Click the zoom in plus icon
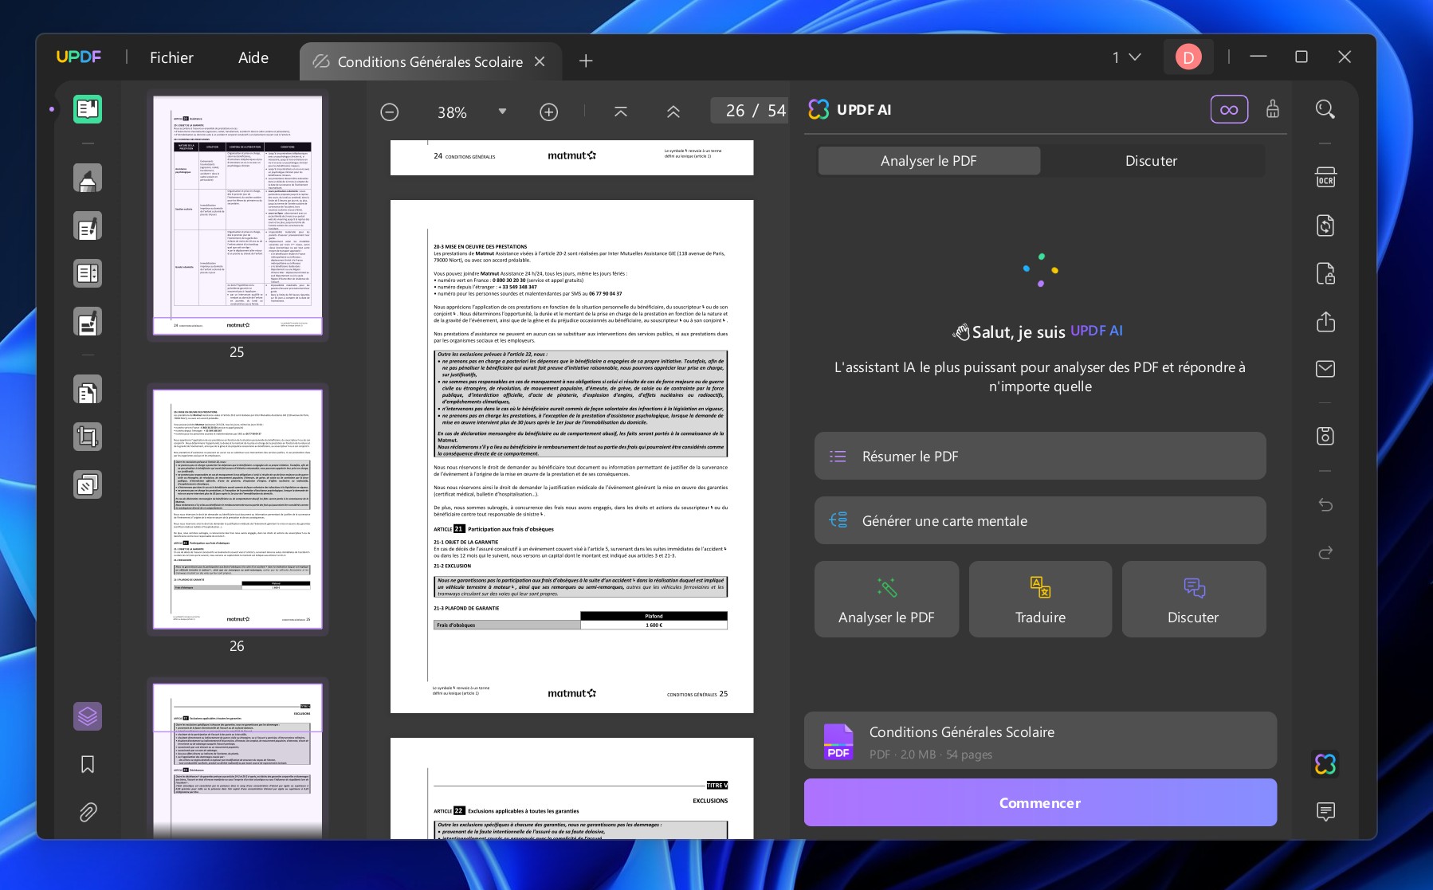This screenshot has height=890, width=1433. point(548,112)
